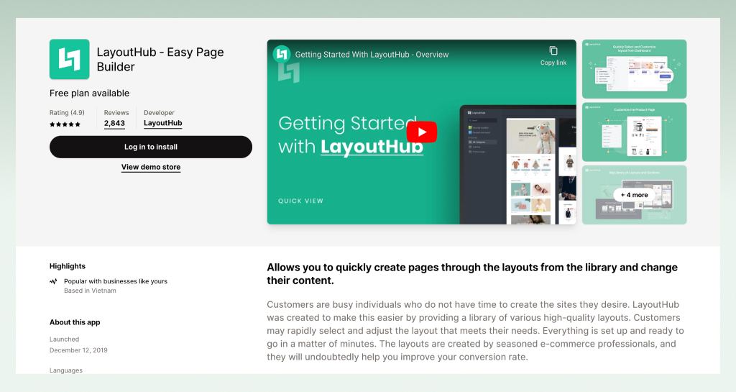
Task: Open the first screenshot thumbnail, the dashboard layout one
Action: coord(634,69)
